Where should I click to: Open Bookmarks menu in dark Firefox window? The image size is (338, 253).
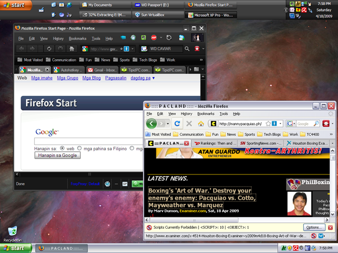coord(78,38)
